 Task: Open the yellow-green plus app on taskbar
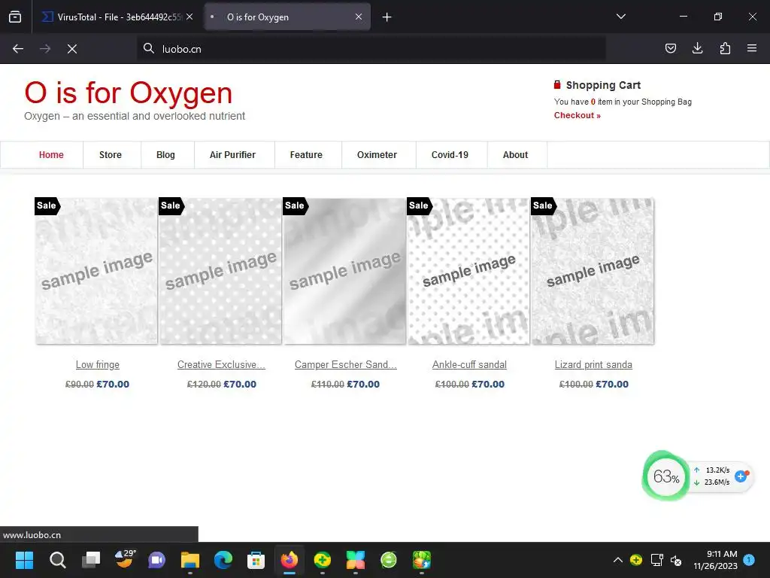tap(322, 560)
